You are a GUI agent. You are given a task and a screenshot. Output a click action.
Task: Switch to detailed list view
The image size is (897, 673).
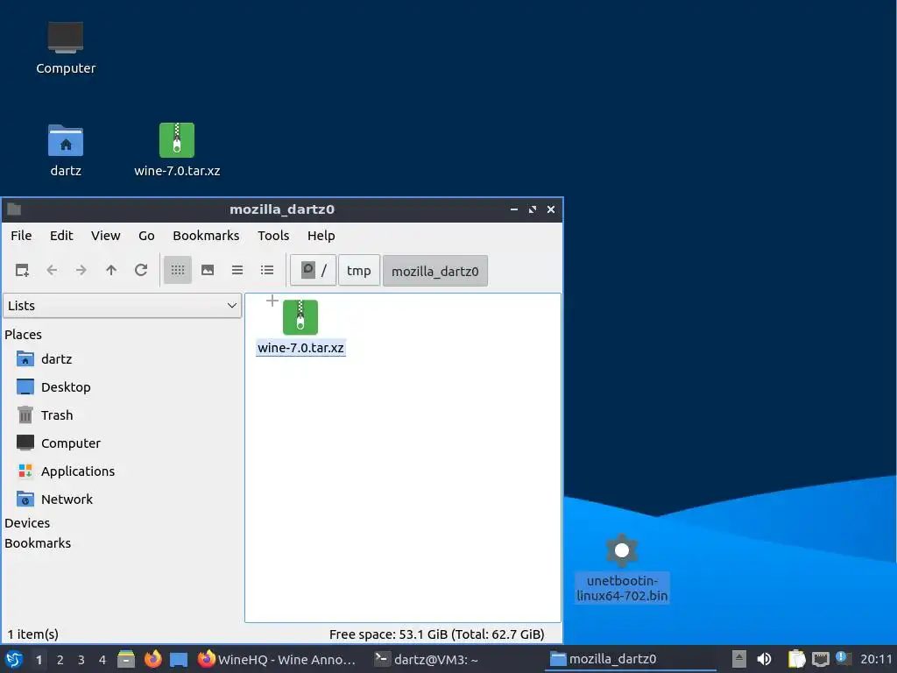(267, 270)
